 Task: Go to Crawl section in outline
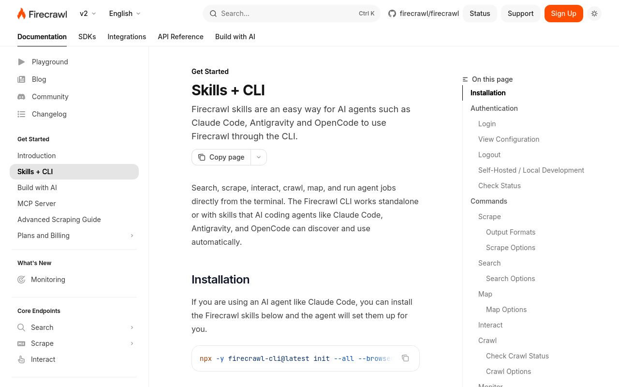487,341
